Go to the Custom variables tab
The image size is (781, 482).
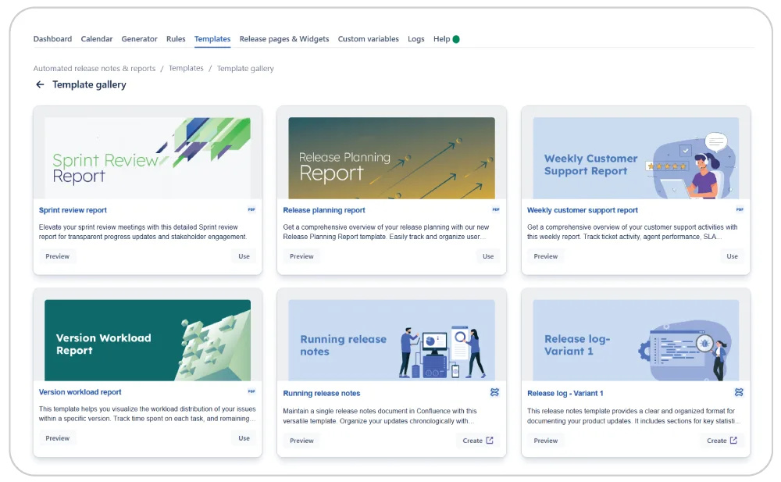click(368, 39)
